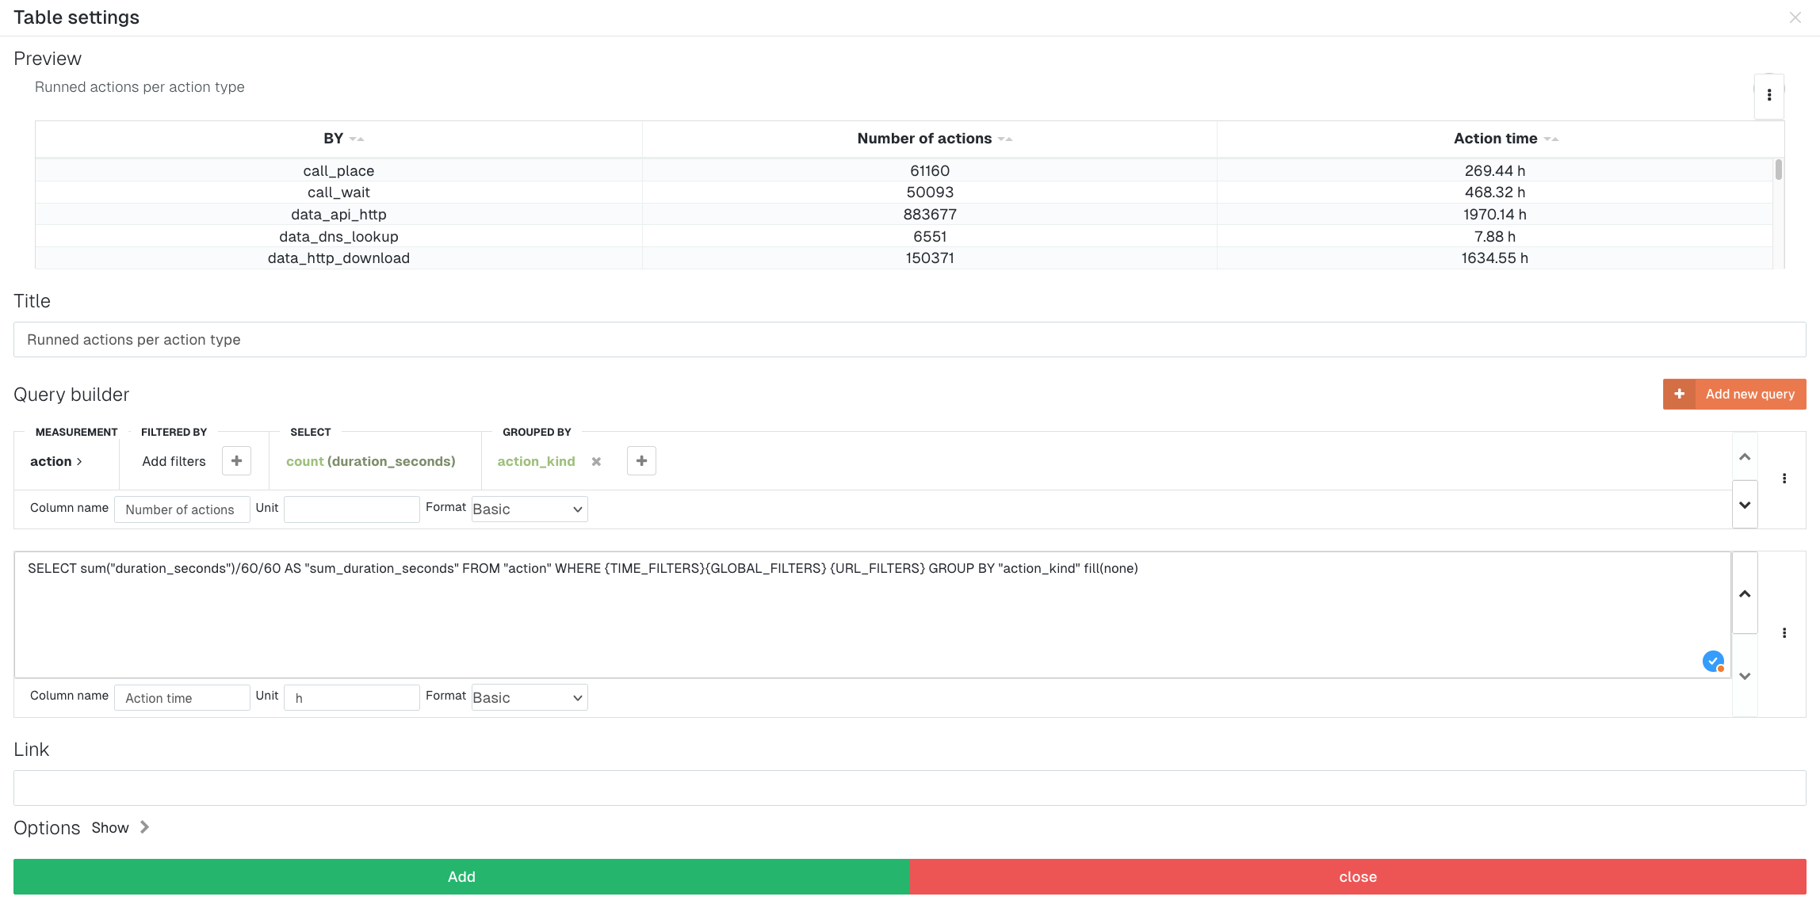This screenshot has width=1820, height=908.
Task: Click Add new query button
Action: coord(1734,394)
